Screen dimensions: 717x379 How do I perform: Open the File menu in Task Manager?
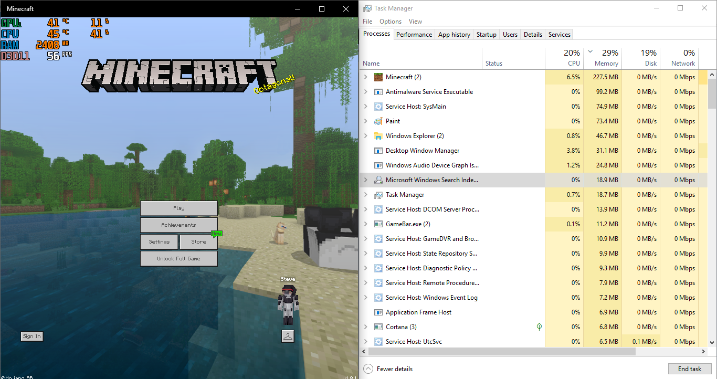(367, 22)
